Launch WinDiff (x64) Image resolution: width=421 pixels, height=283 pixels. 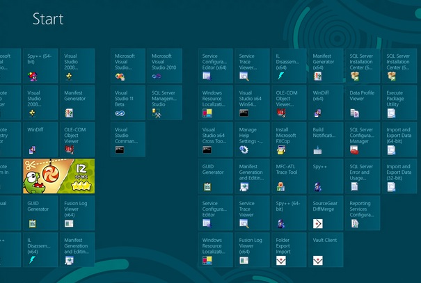326,102
